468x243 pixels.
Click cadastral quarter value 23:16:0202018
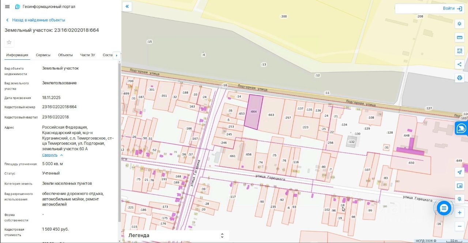55,117
